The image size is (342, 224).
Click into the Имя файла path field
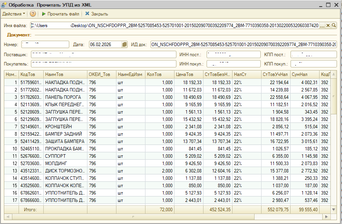(x=174, y=26)
